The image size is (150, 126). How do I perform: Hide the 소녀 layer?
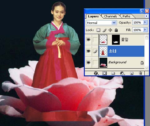pos(88,51)
